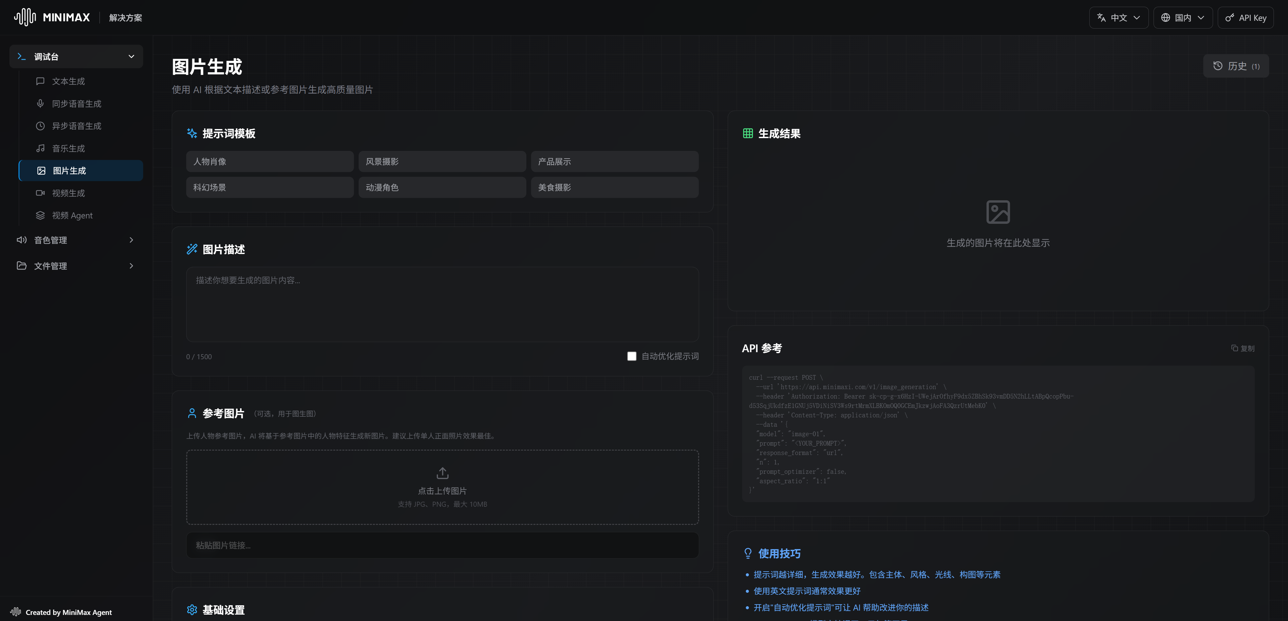Click the 生成的图片将在此处显示 placeholder text

pyautogui.click(x=998, y=243)
